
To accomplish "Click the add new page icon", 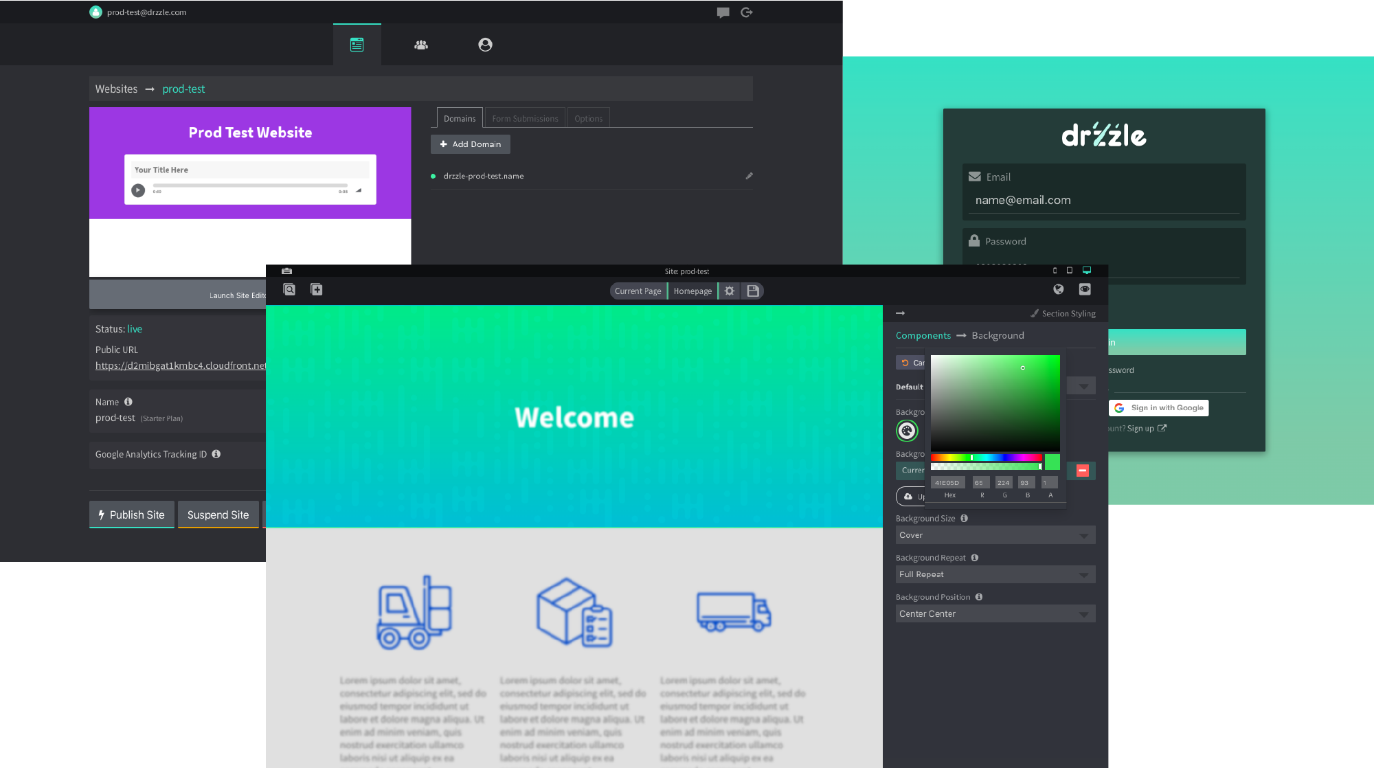I will [x=317, y=290].
